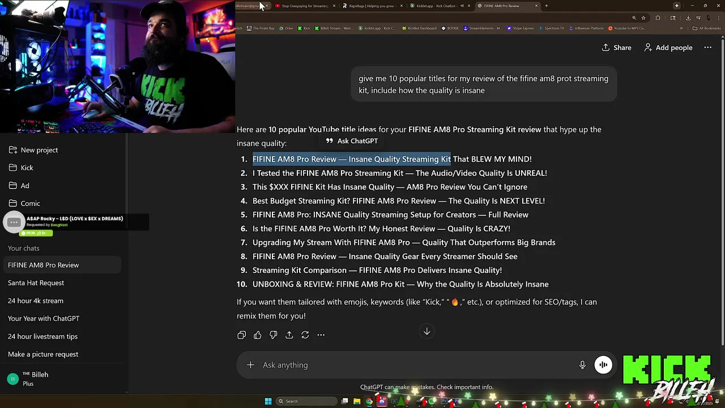Click page vertical scrollbar
Viewport: 725px width, 408px height.
click(x=722, y=193)
